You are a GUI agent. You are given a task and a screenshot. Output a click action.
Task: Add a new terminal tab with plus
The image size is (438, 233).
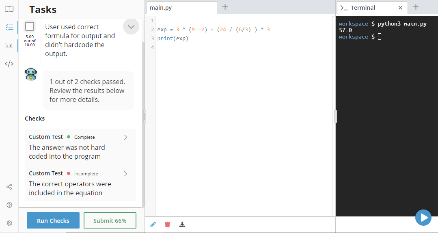point(416,7)
